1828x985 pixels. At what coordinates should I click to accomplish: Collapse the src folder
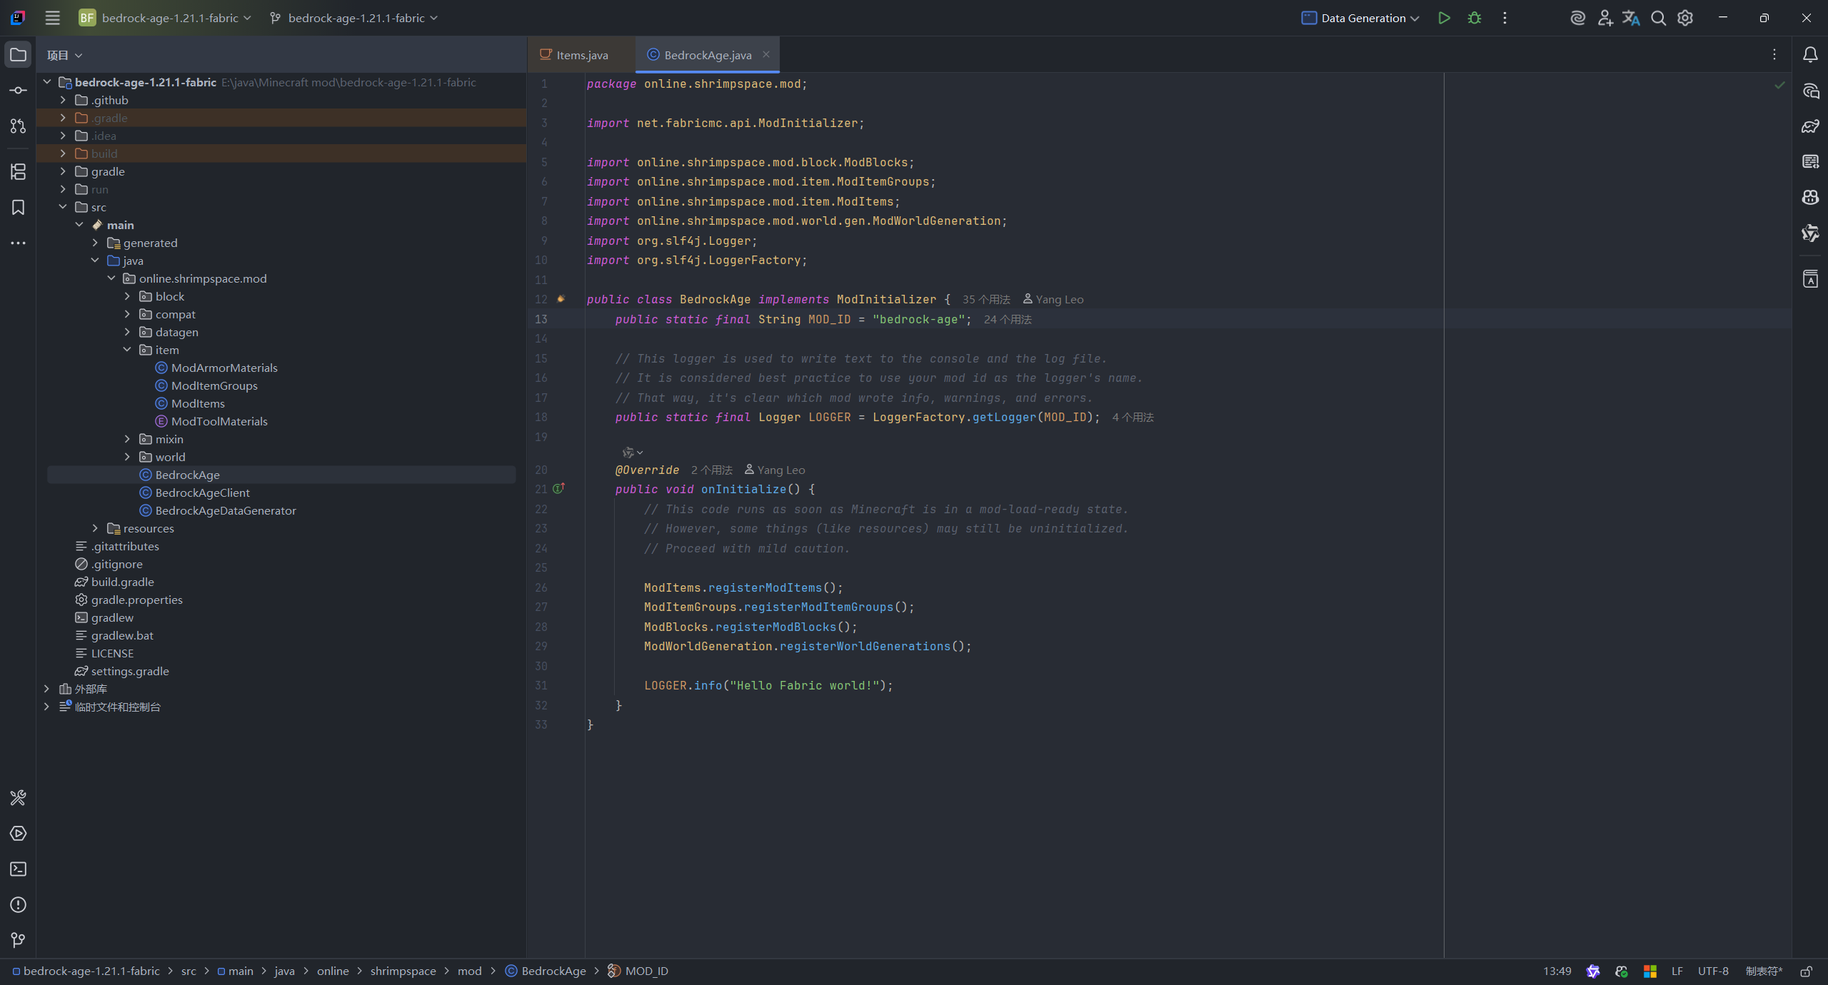[63, 207]
